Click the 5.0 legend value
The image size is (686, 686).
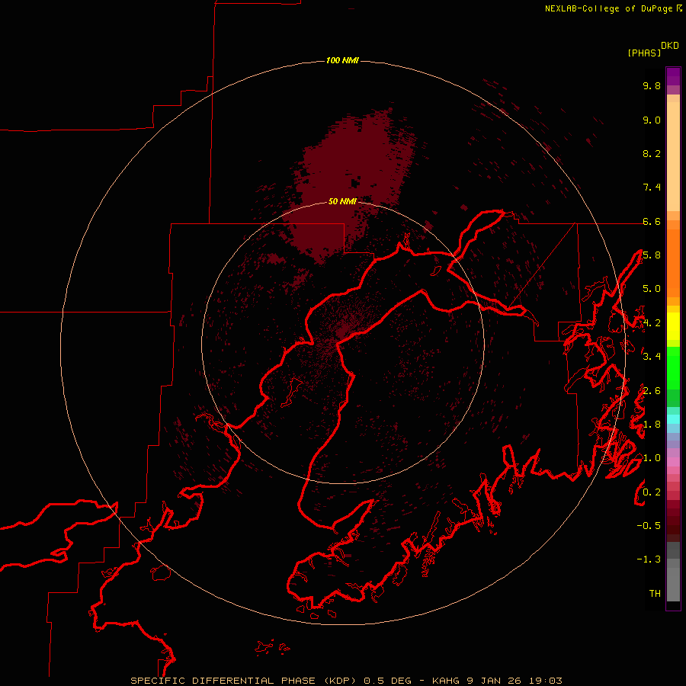(x=652, y=289)
